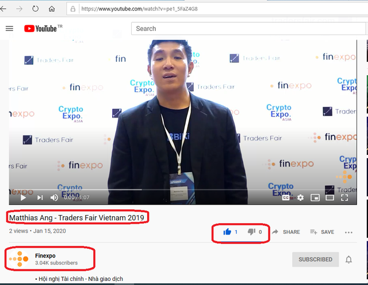Click the SHARE button
The image size is (368, 285).
coord(286,232)
